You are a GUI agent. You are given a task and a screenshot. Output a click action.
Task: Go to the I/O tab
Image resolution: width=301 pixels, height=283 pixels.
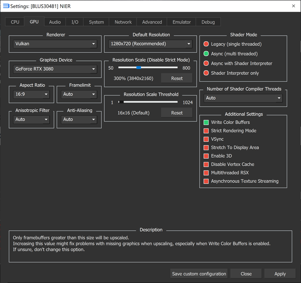[x=75, y=22]
